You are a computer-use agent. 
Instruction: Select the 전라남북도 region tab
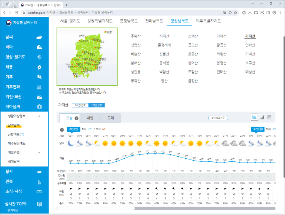pos(154,21)
